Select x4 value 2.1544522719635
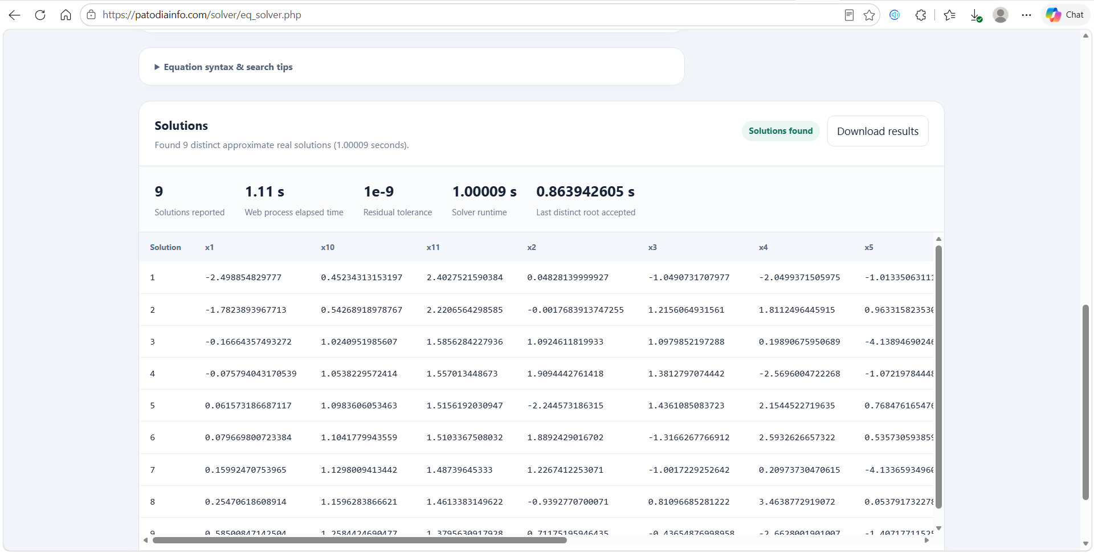Viewport: 1094px width, 553px height. (x=797, y=405)
